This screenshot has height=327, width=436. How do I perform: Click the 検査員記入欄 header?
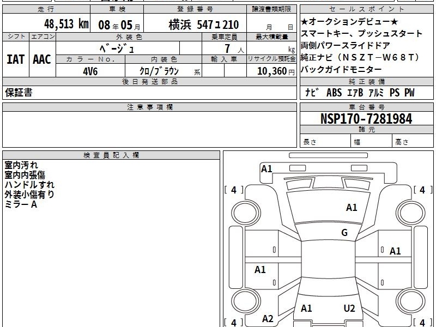click(111, 155)
